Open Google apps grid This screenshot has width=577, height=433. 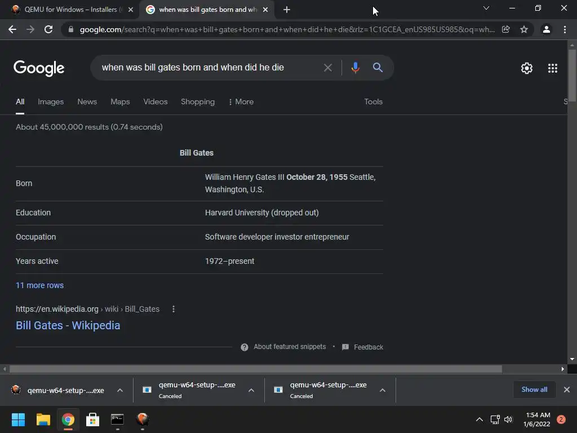552,68
